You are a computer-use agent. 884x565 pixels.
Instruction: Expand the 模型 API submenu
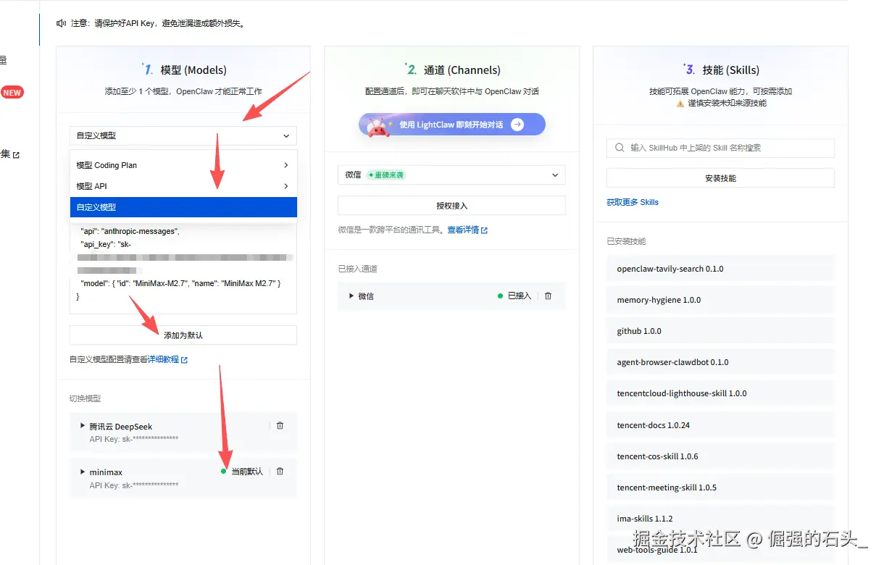point(183,186)
